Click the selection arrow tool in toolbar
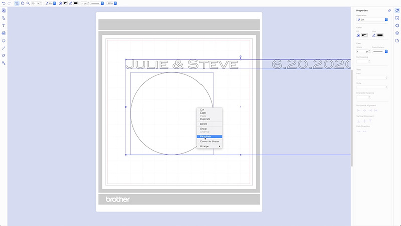This screenshot has width=401, height=226. (16, 3)
